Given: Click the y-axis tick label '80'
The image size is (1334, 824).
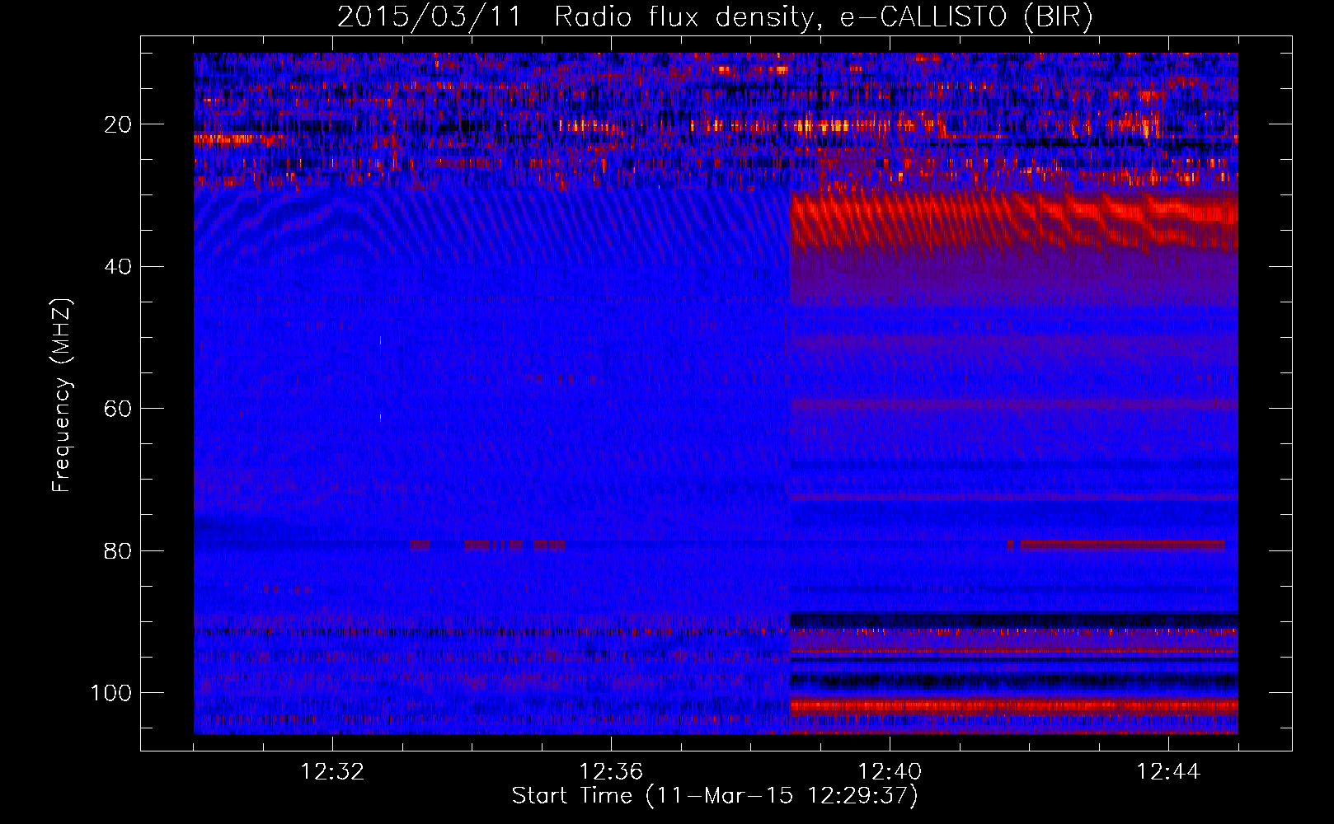Looking at the screenshot, I should coord(119,550).
